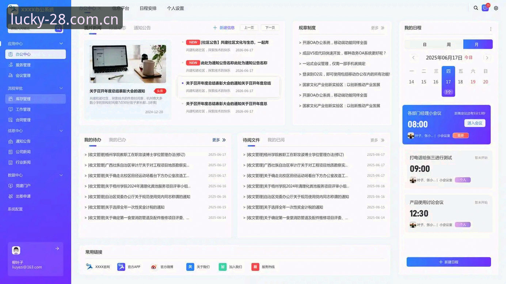Collapse the 数据中心 sidebar section
The width and height of the screenshot is (506, 284).
tap(61, 175)
